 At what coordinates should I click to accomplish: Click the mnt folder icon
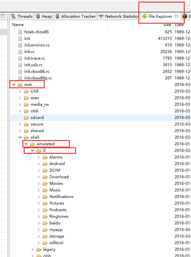pyautogui.click(x=20, y=85)
